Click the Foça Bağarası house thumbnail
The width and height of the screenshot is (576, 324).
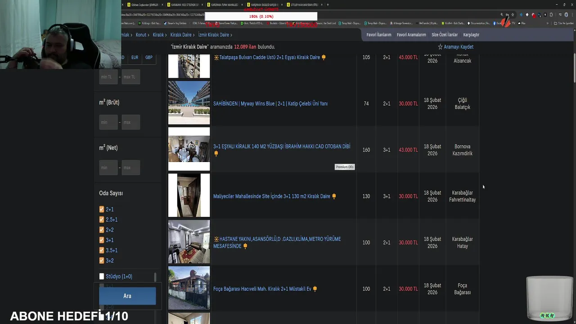(189, 288)
